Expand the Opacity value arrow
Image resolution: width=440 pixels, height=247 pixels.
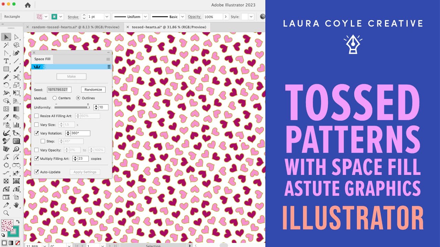pos(225,16)
